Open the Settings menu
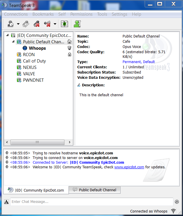This screenshot has width=183, height=216. click(119, 14)
